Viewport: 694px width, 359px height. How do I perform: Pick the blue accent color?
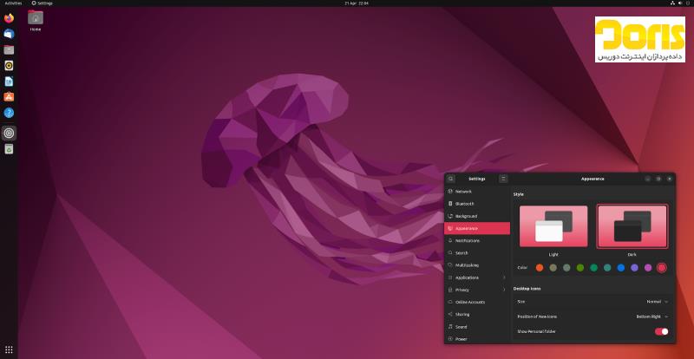tap(621, 268)
